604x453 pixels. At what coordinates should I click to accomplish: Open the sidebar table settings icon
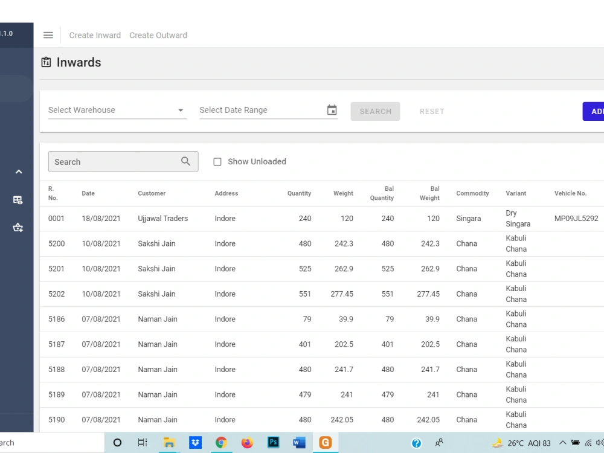tap(18, 200)
